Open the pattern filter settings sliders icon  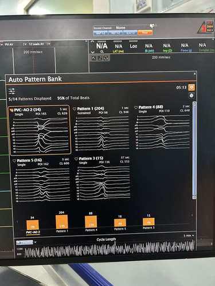point(12,91)
